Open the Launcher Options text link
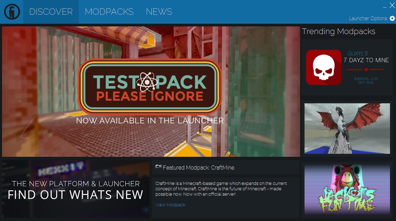Viewport: 396px width, 221px height. [368, 18]
